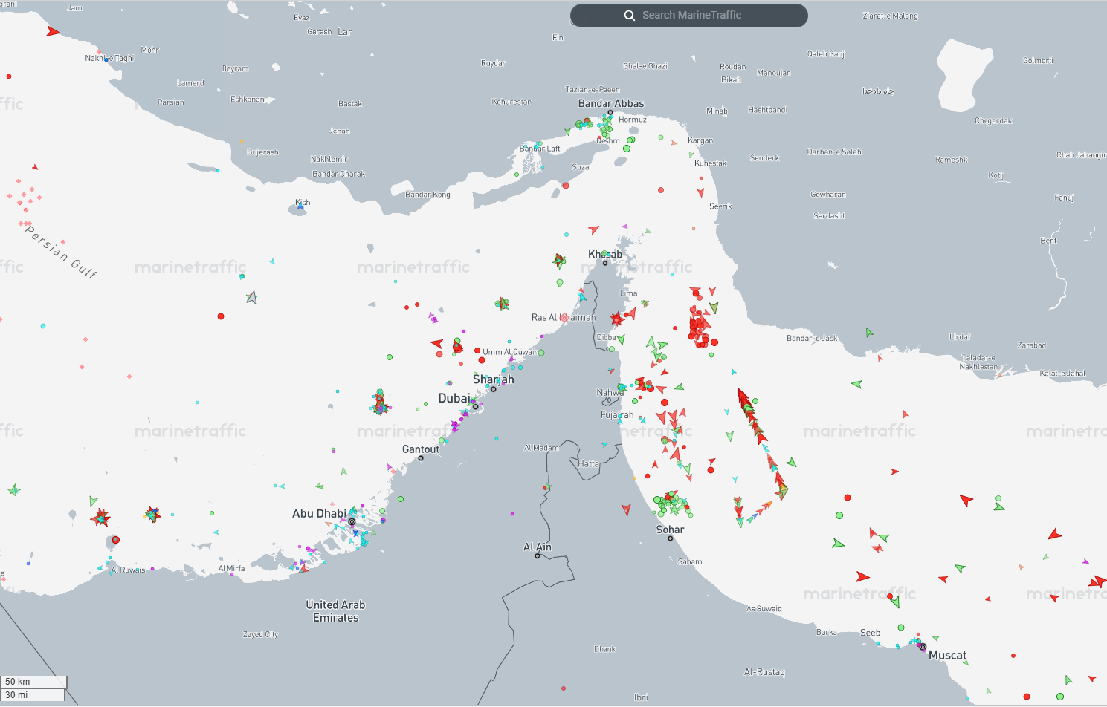Select the gray vessel arrow south of Kish island
Screen dimensions: 1107x707
(x=252, y=298)
